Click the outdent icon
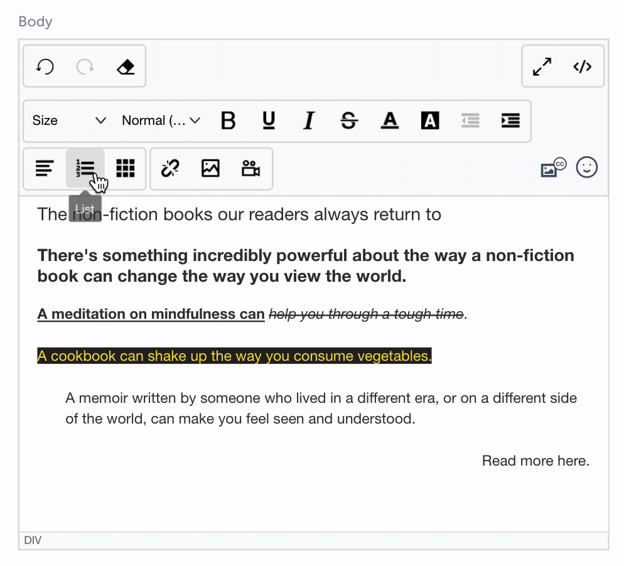 point(470,120)
